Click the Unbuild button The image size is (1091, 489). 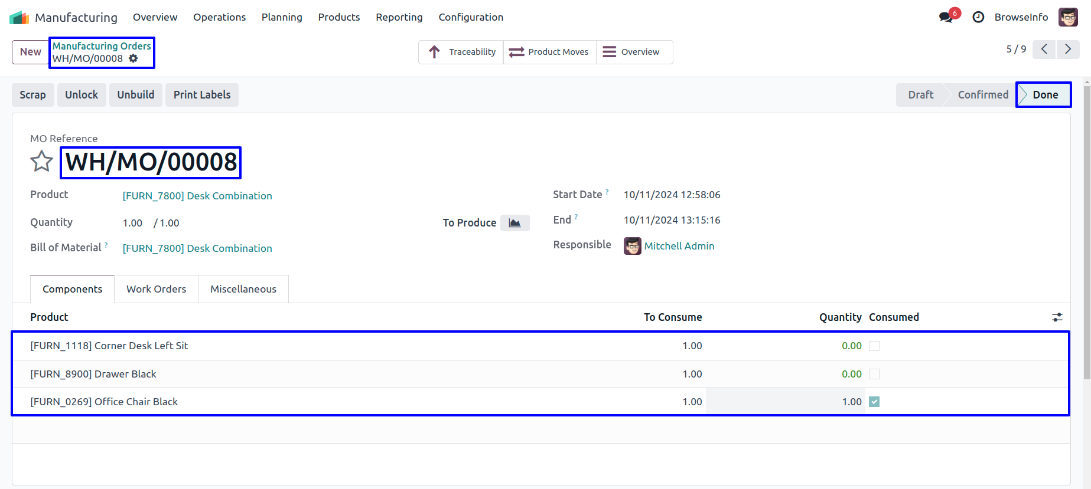135,95
